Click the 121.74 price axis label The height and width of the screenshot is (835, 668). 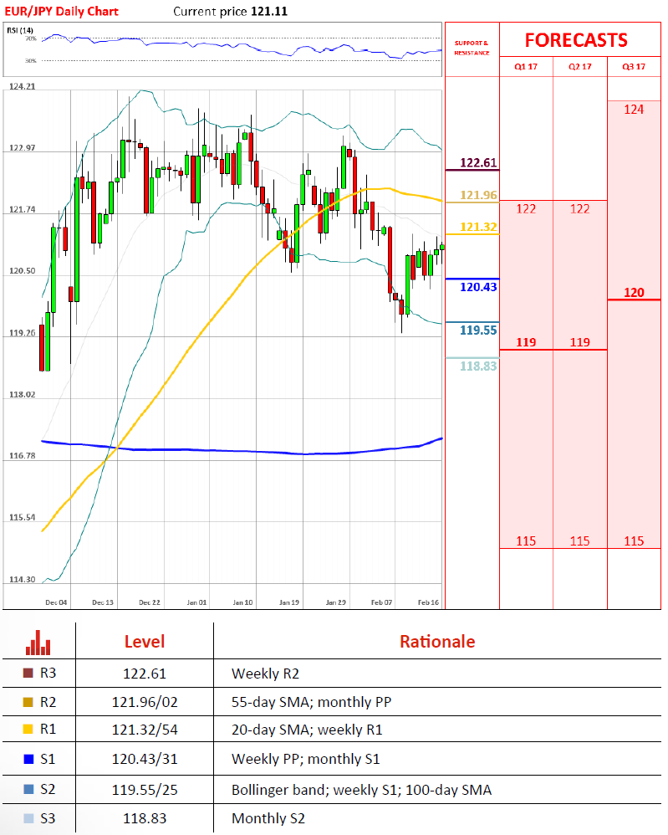point(23,209)
